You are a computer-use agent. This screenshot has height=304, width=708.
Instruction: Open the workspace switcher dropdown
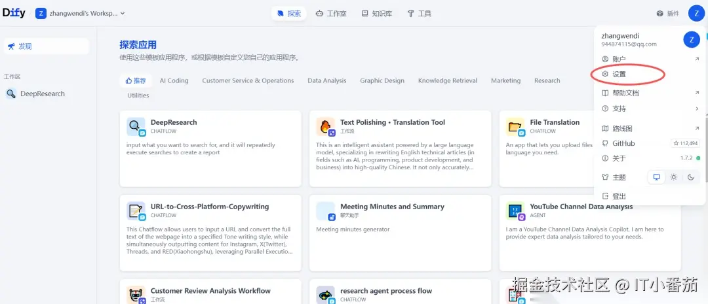point(81,14)
